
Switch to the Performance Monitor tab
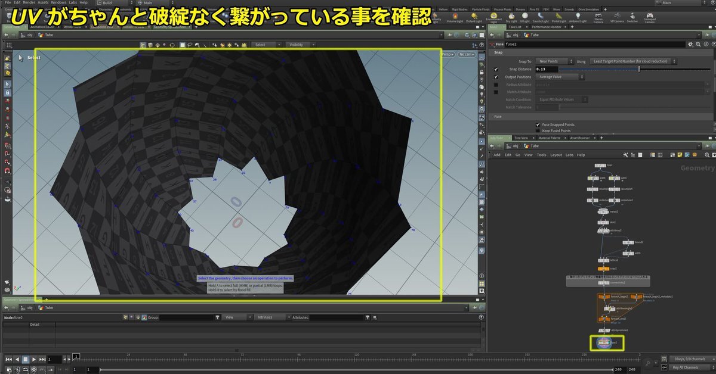point(547,27)
